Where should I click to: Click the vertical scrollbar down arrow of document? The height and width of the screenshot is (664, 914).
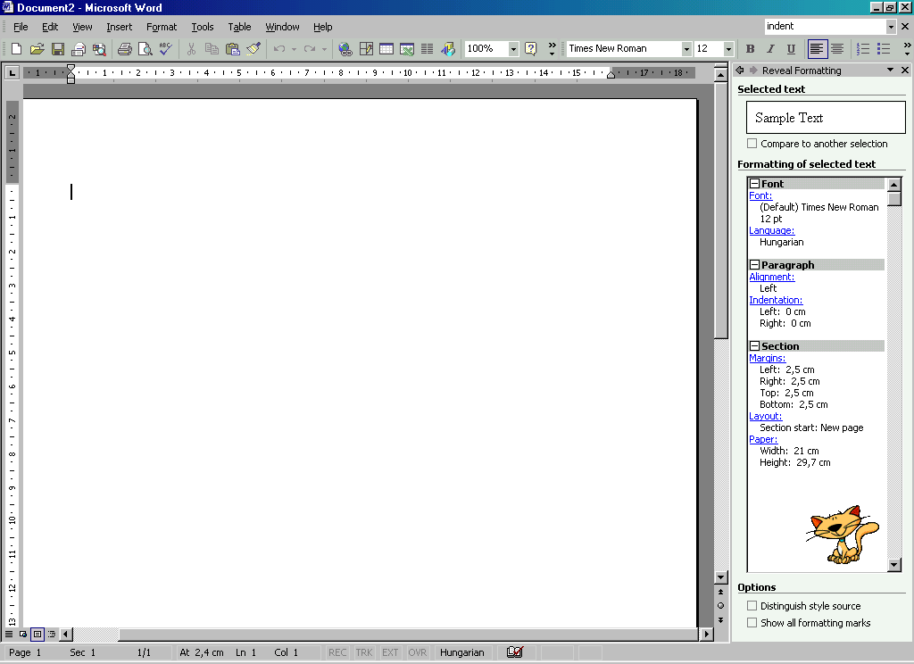coord(720,577)
